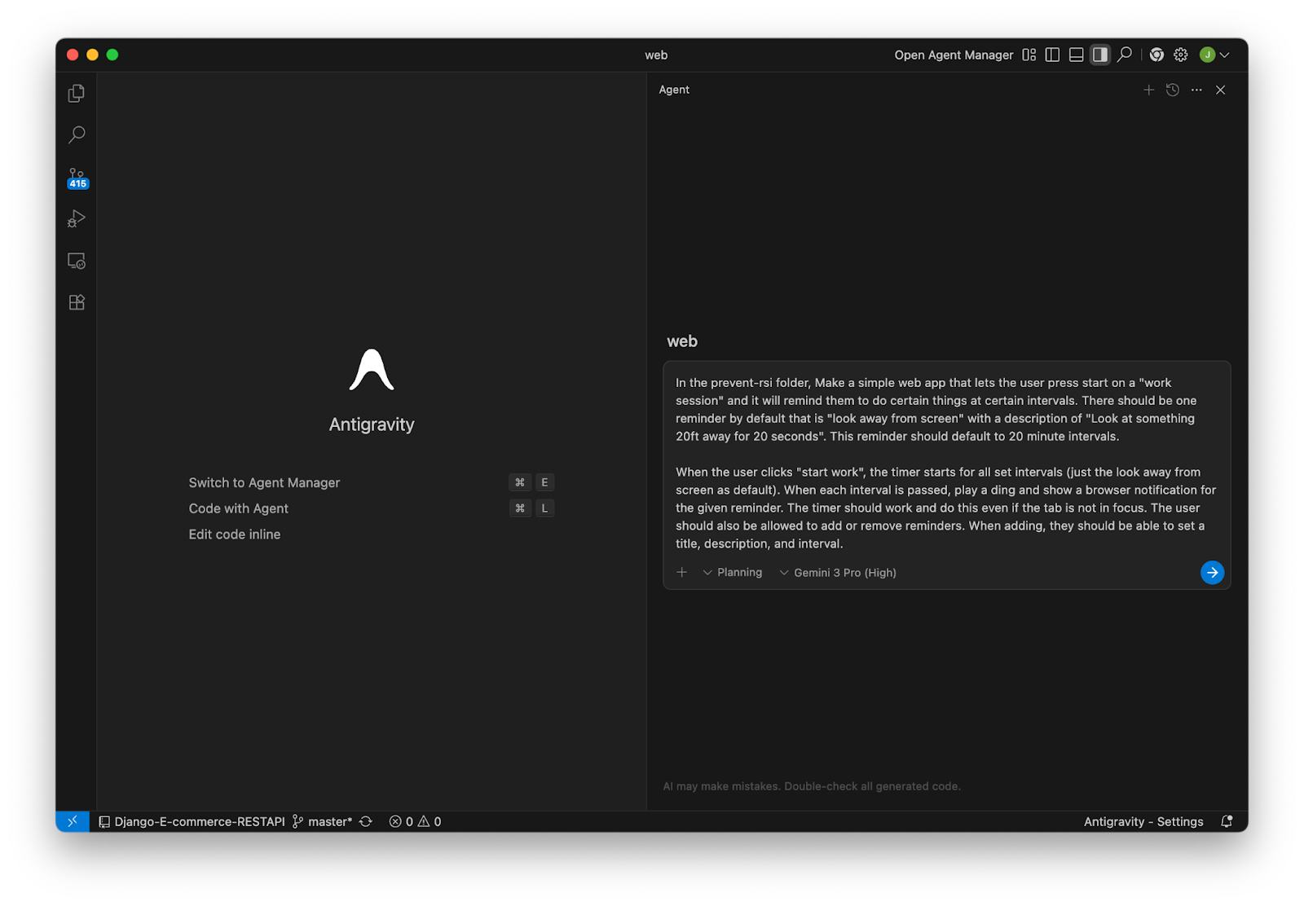Open the Remote Explorer view

click(77, 261)
